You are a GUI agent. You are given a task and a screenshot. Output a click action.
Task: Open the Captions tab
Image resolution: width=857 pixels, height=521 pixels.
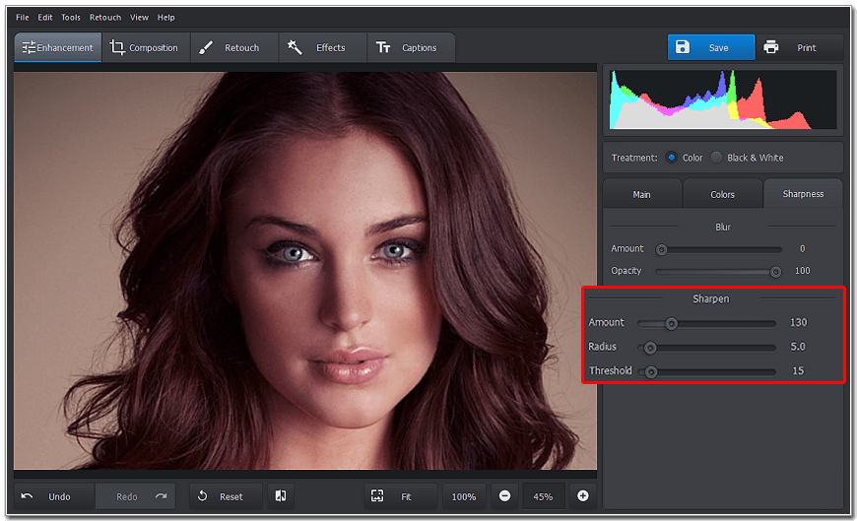tap(411, 47)
